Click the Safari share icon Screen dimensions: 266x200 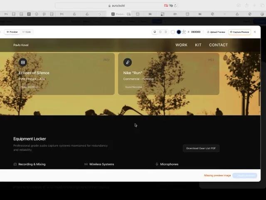pyautogui.click(x=246, y=5)
